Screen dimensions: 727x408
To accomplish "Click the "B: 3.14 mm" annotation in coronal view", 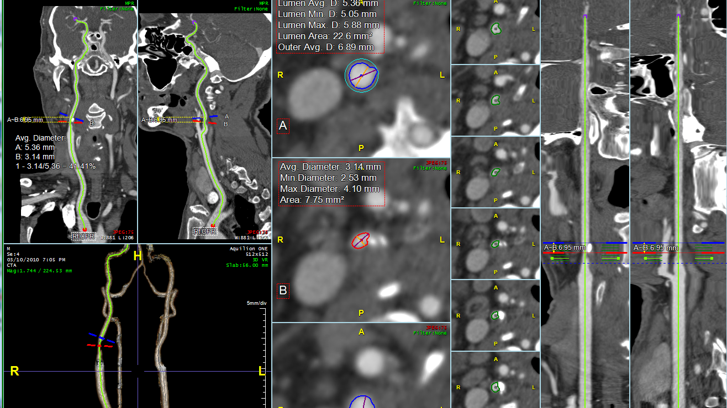I will click(x=35, y=157).
